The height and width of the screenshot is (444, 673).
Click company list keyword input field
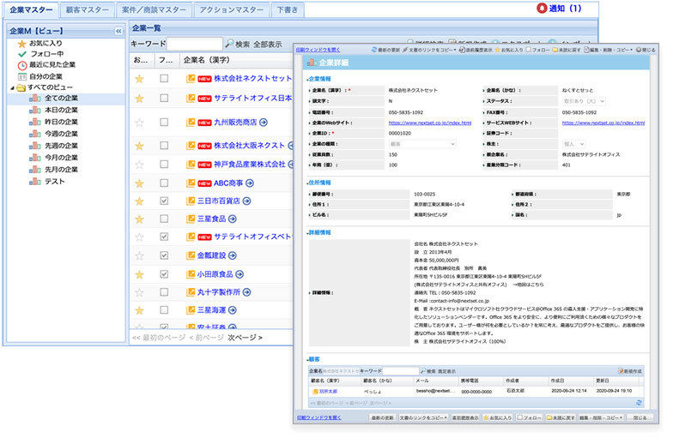(x=194, y=44)
